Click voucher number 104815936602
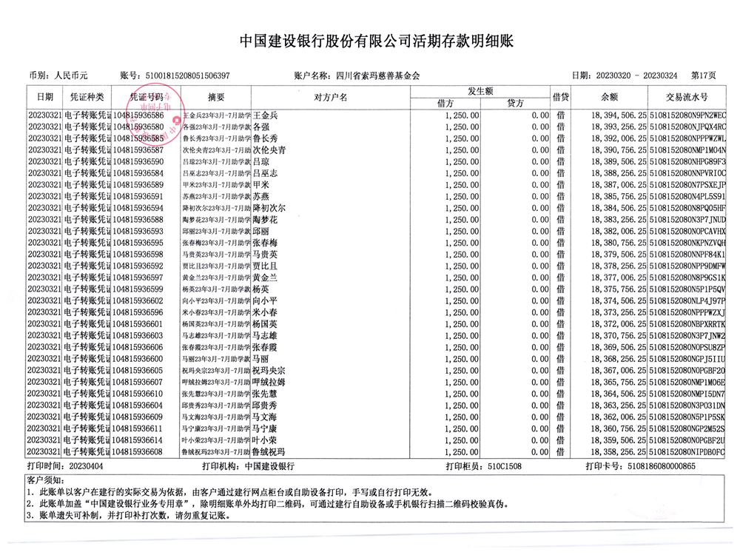This screenshot has width=740, height=555. pos(138,300)
